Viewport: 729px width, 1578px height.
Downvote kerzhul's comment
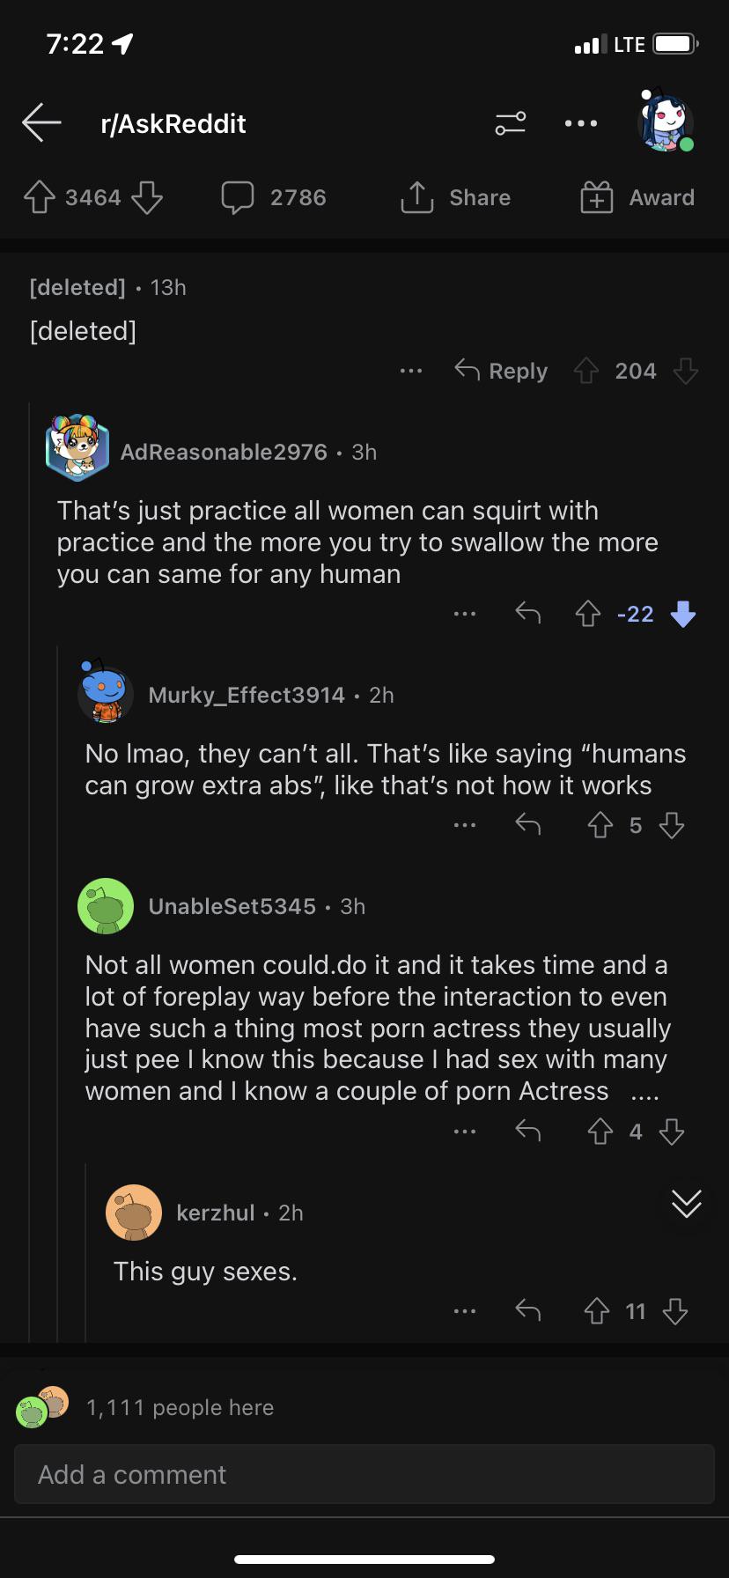(x=675, y=1312)
